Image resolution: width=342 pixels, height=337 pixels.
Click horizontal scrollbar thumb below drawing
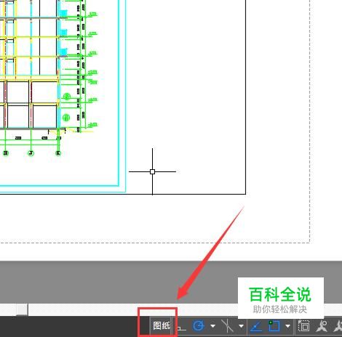(x=22, y=309)
